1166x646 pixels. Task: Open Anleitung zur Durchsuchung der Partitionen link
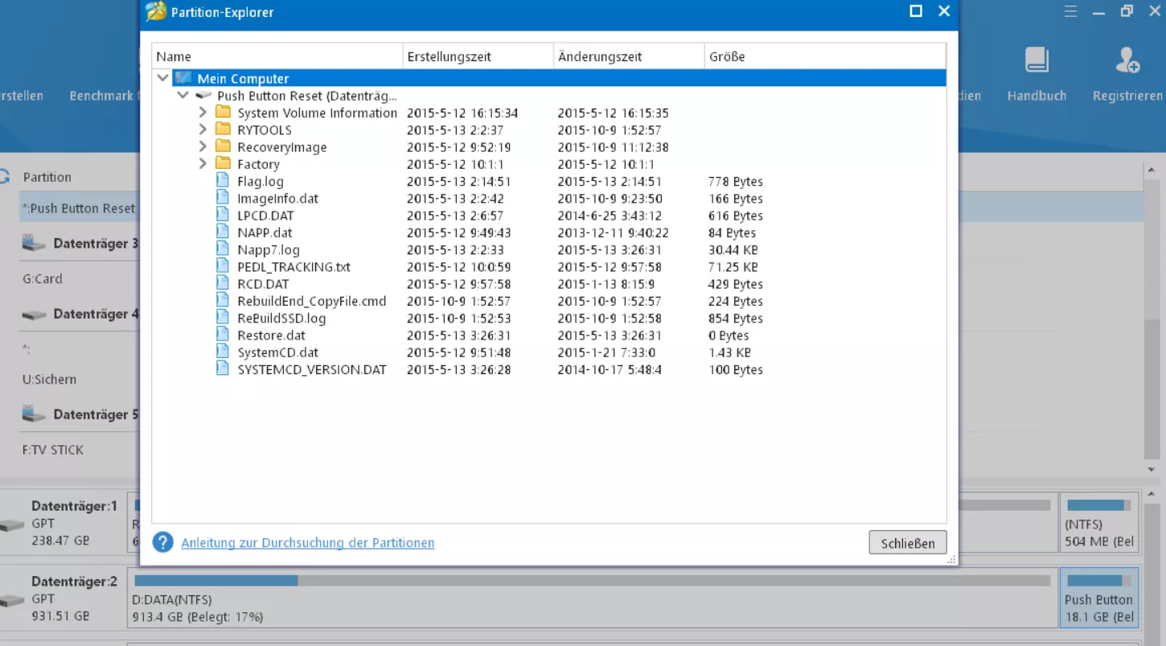coord(307,543)
